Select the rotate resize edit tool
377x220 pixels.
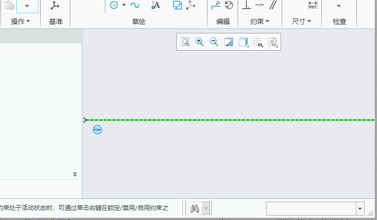tap(229, 5)
